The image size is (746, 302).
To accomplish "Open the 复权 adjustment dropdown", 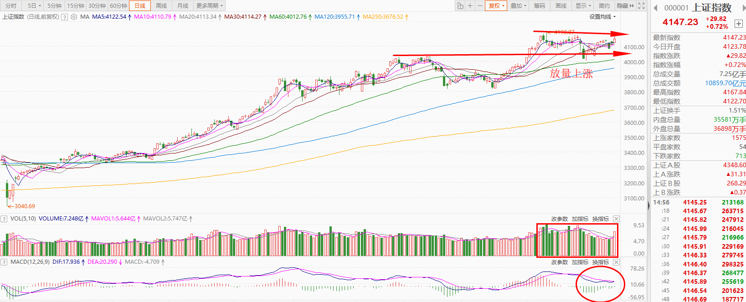I will (x=496, y=5).
